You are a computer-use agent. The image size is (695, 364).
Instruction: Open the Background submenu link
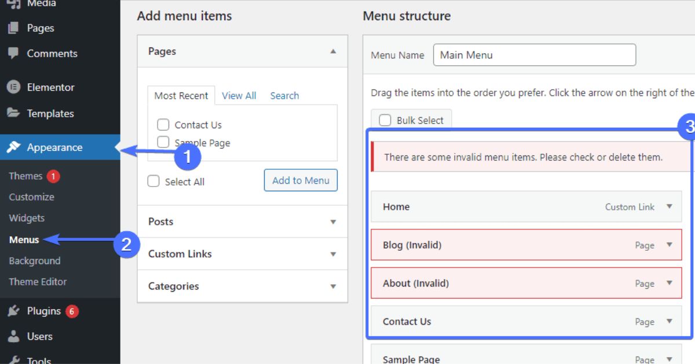(x=35, y=261)
